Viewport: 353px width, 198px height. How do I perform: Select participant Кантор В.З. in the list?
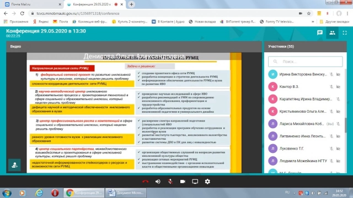(x=304, y=87)
